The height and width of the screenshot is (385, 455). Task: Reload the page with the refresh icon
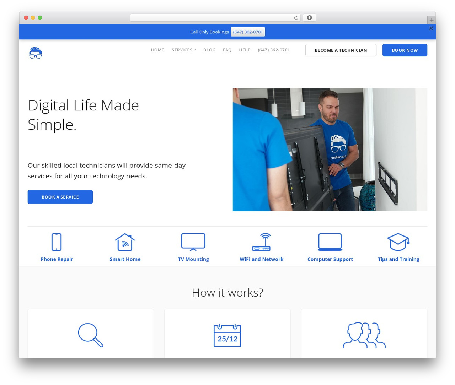pyautogui.click(x=296, y=18)
